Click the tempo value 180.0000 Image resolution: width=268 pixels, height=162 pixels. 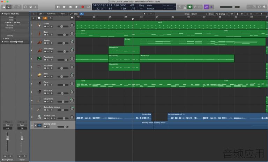(120, 5)
